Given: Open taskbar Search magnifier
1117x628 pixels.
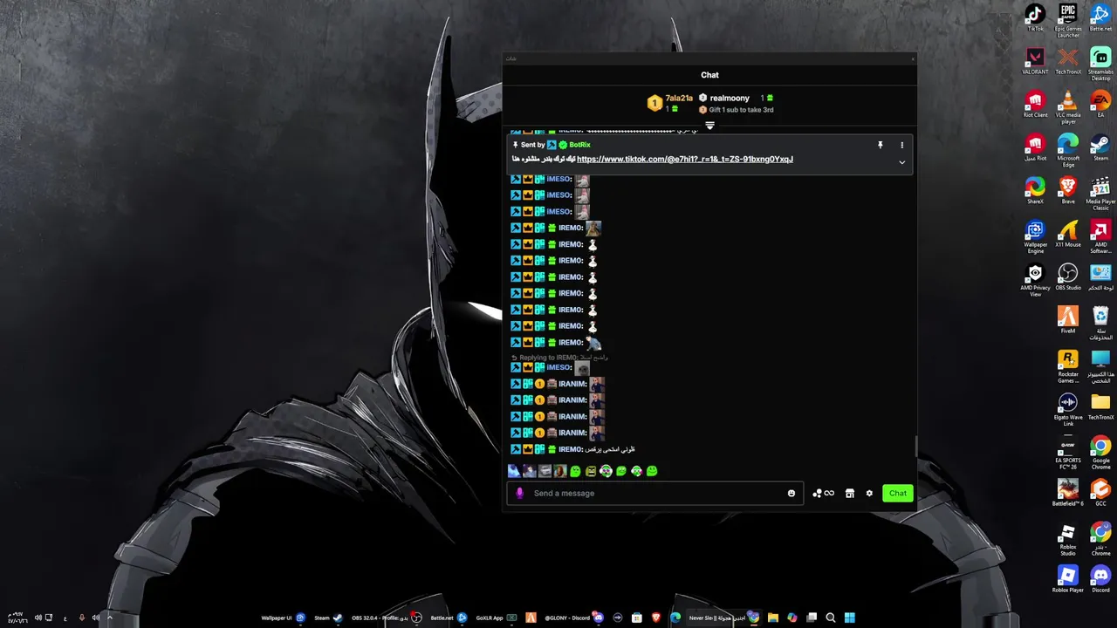Looking at the screenshot, I should (x=830, y=618).
